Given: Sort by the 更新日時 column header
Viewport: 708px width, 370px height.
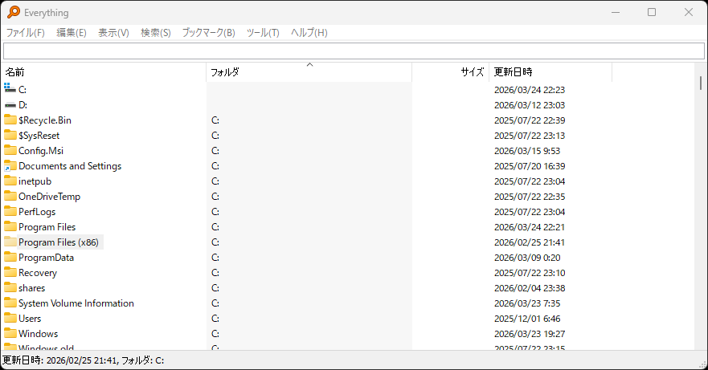Looking at the screenshot, I should (x=550, y=72).
